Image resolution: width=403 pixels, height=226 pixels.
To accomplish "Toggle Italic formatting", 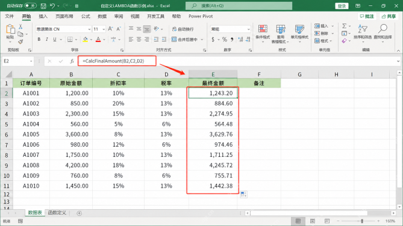I will point(47,40).
